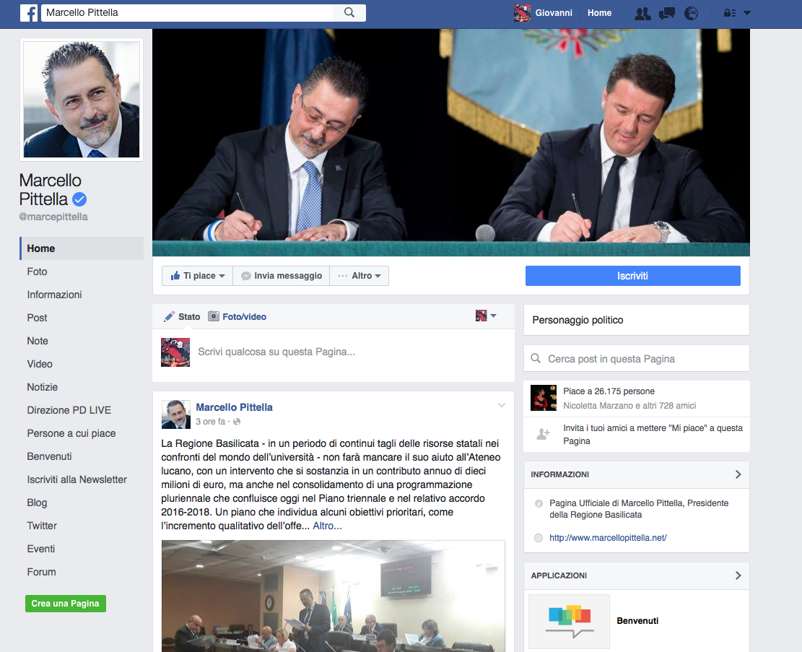Open Twitter in sidebar
The width and height of the screenshot is (802, 652).
(x=41, y=526)
